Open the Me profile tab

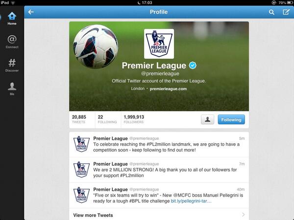(12, 89)
